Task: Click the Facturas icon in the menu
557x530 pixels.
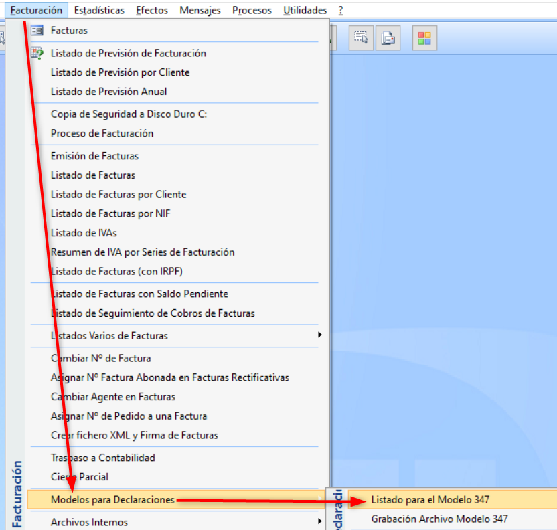Action: (x=37, y=31)
